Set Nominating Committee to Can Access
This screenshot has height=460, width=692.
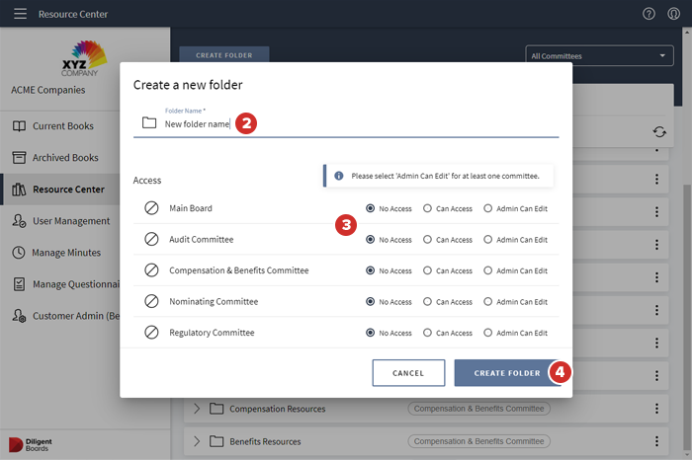click(428, 302)
